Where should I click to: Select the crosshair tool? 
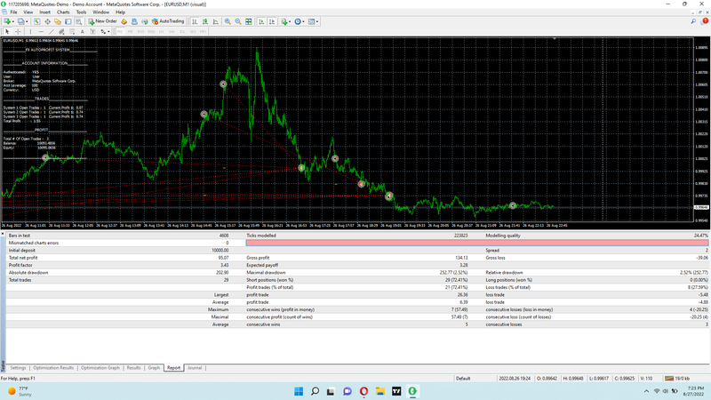click(x=19, y=31)
